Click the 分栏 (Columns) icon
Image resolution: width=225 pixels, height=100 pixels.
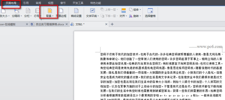28,10
